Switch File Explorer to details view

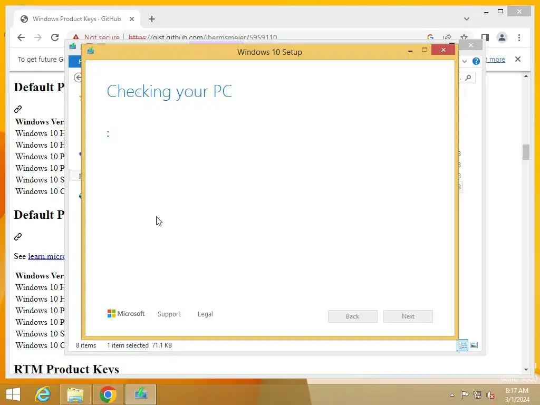(x=462, y=345)
